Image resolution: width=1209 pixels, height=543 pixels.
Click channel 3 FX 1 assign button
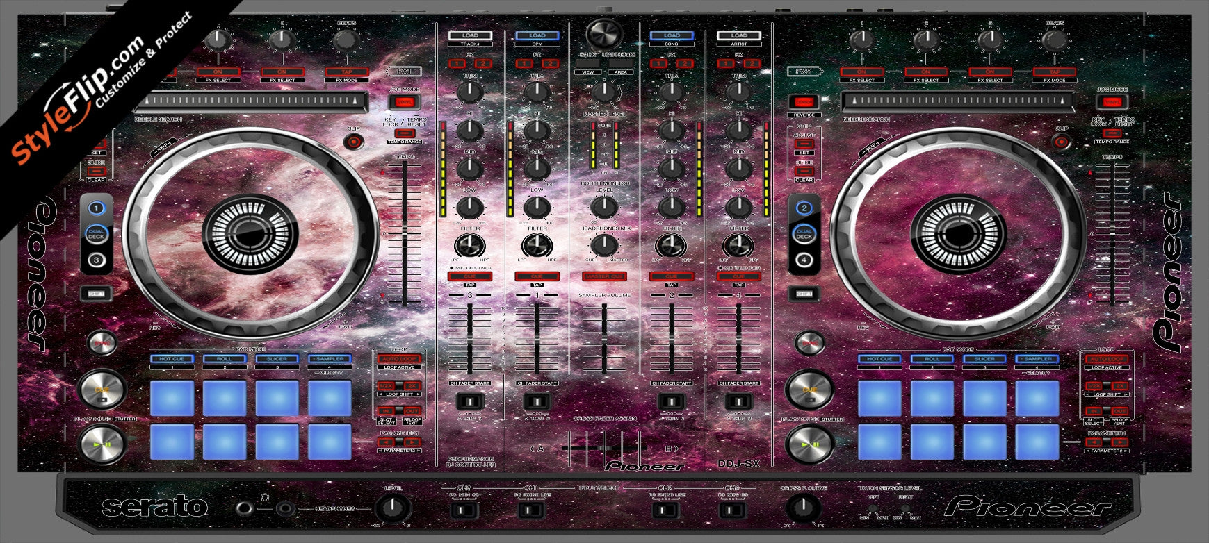[x=457, y=63]
